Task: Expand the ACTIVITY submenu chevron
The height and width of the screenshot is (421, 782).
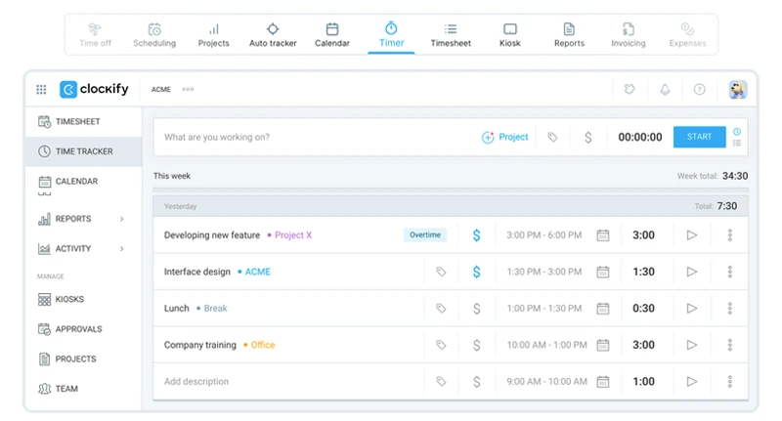Action: tap(121, 249)
